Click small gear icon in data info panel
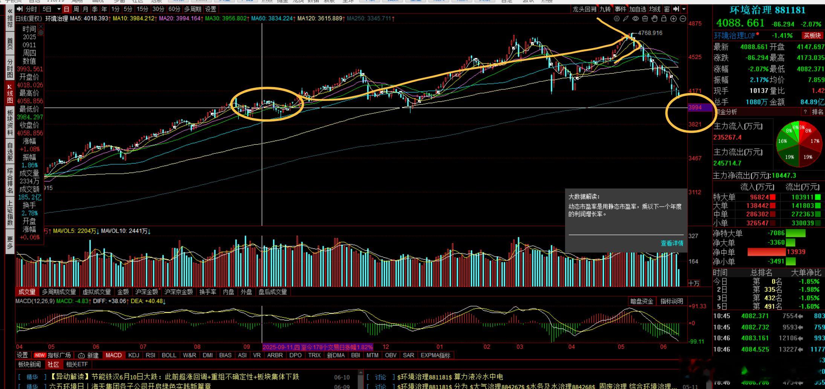The width and height of the screenshot is (825, 389). 41,33
